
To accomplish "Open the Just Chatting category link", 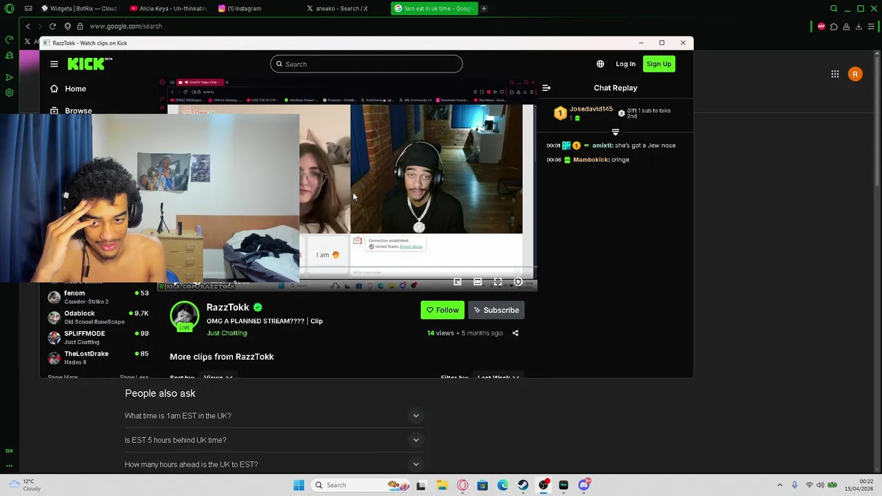I will 227,333.
